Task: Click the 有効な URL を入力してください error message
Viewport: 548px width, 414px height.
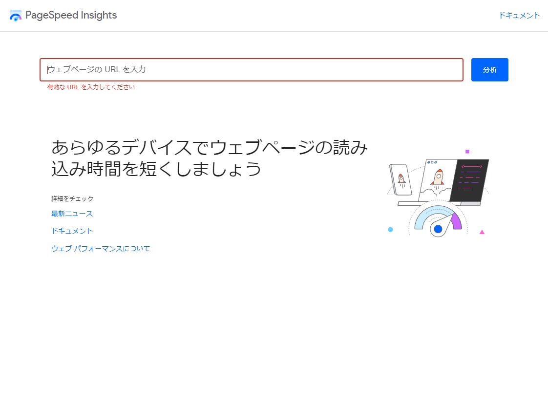Action: [91, 87]
